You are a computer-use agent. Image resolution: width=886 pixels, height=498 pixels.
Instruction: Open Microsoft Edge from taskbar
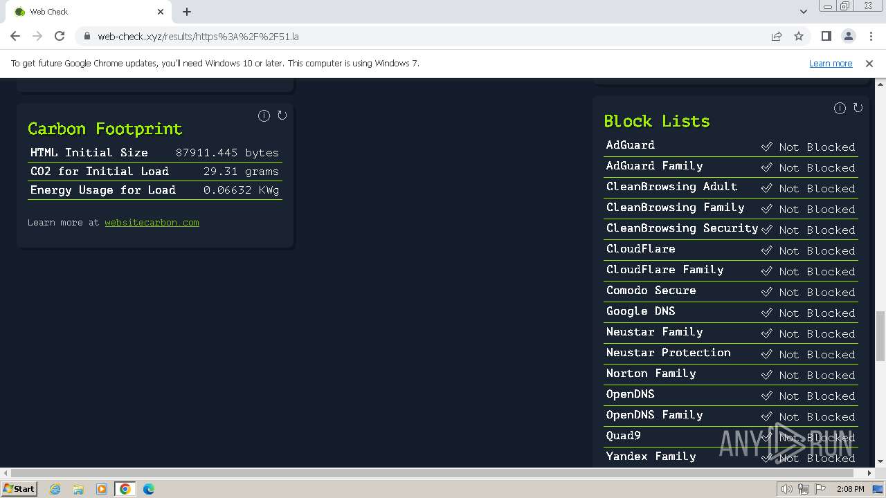pyautogui.click(x=149, y=489)
